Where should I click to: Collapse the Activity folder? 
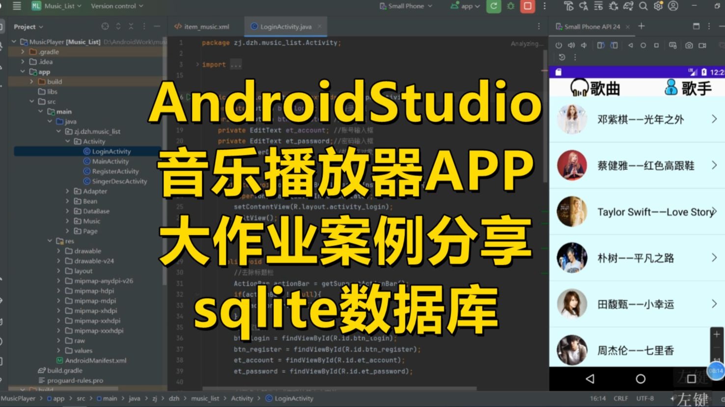[68, 141]
